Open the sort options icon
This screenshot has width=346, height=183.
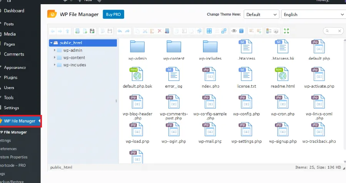276,31
